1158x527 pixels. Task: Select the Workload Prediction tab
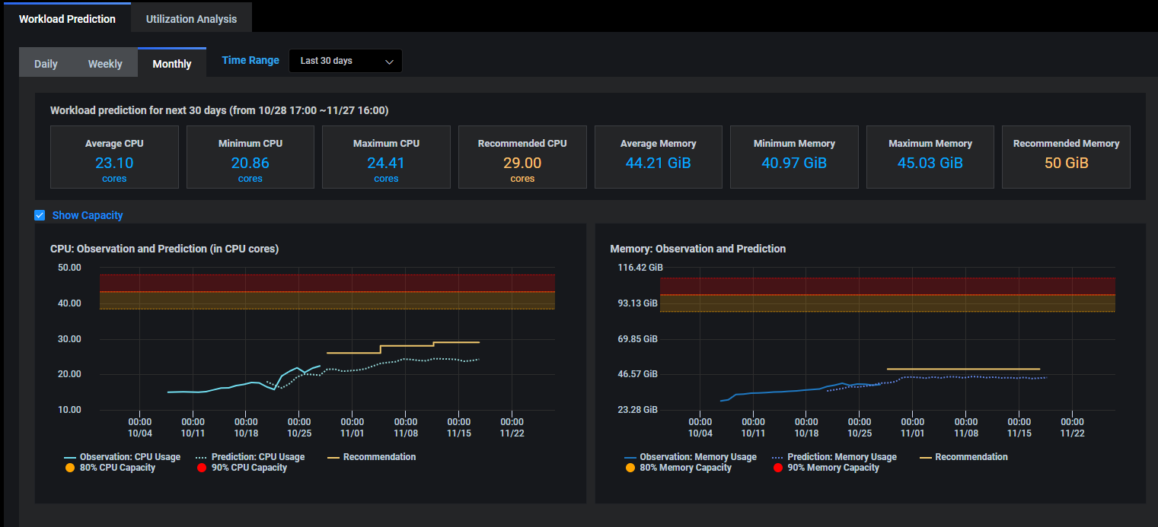point(67,19)
